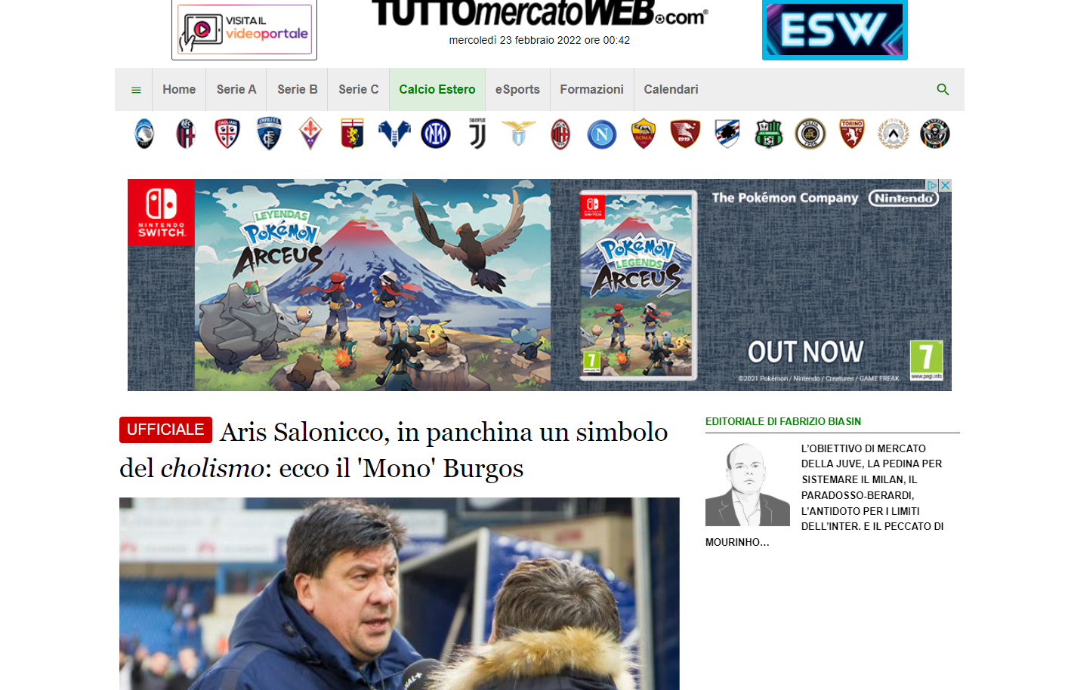Open the Calendari section
This screenshot has width=1068, height=690.
[671, 89]
